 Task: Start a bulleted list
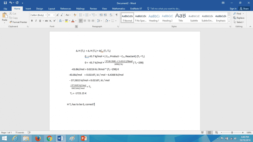coord(81,15)
